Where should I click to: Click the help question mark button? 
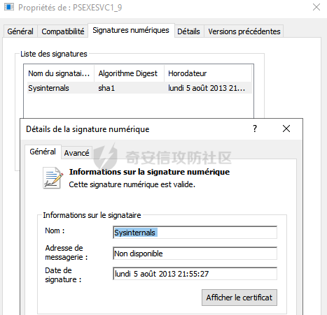[x=255, y=129]
